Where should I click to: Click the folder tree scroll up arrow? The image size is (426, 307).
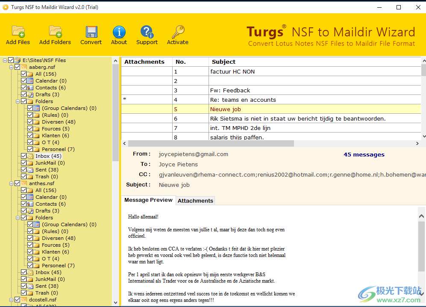coord(115,61)
